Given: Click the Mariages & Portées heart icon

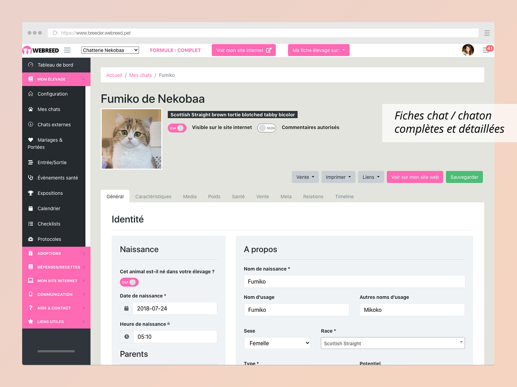Looking at the screenshot, I should 31,140.
